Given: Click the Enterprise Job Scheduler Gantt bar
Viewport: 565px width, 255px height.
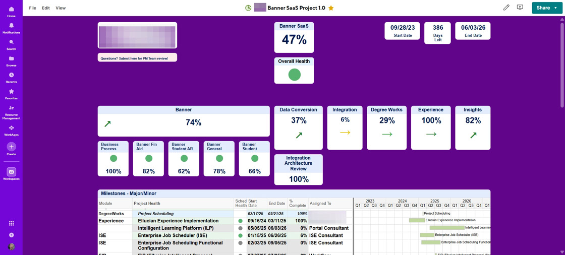Looking at the screenshot, I should (427, 235).
